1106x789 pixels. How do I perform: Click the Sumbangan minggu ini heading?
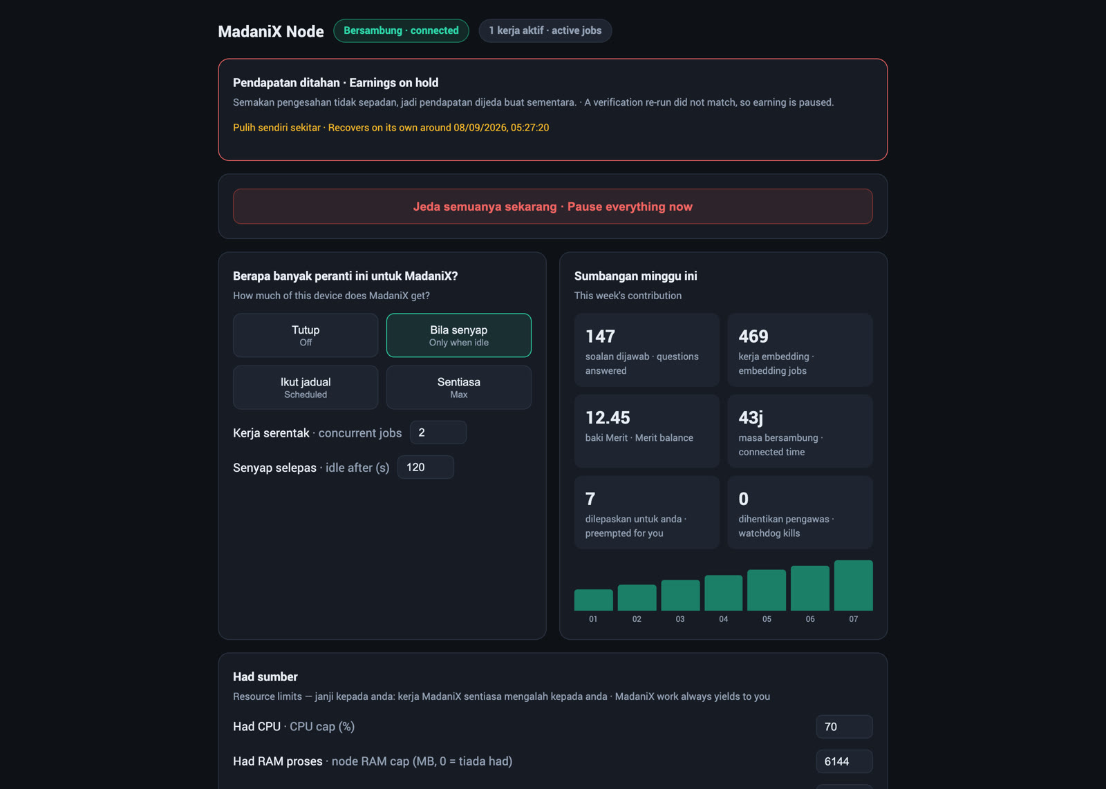click(635, 276)
